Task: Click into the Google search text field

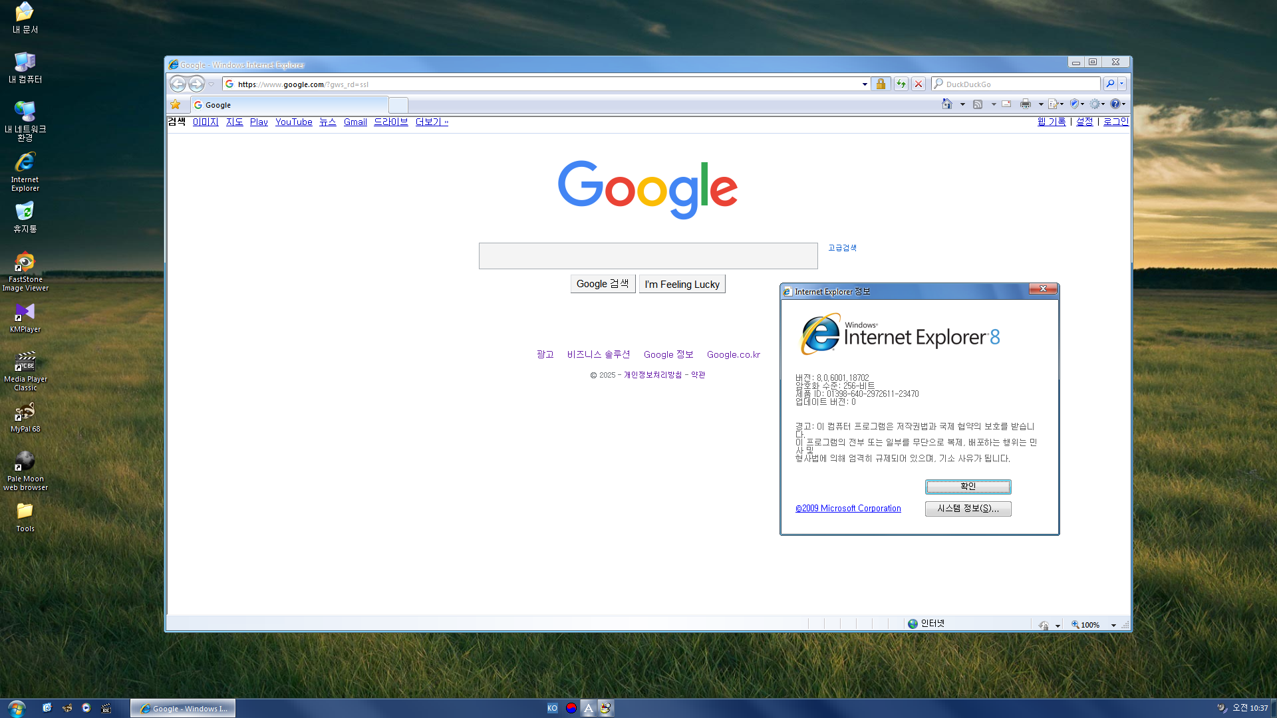Action: click(648, 256)
